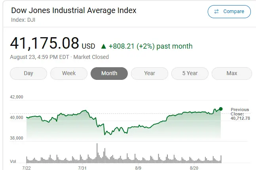Viewport: 256px width, 170px height.
Task: Switch to the Day time range
Action: (x=28, y=73)
